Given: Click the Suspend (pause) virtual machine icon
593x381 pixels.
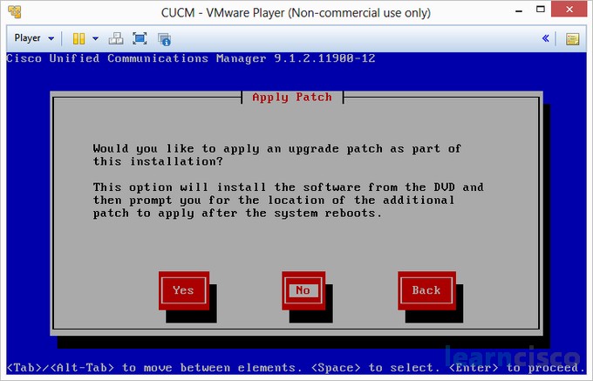Looking at the screenshot, I should pos(78,38).
